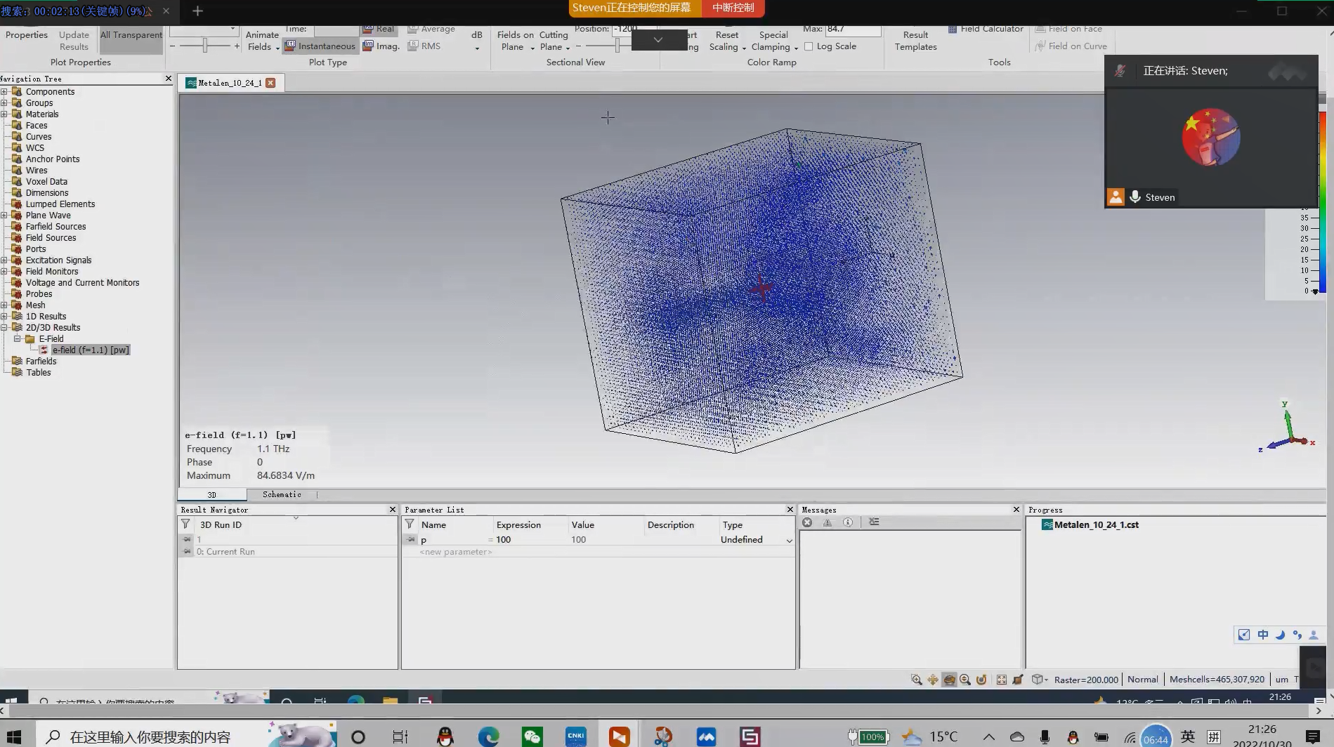Switch plot type to Real part
Image resolution: width=1334 pixels, height=747 pixels.
pos(378,29)
